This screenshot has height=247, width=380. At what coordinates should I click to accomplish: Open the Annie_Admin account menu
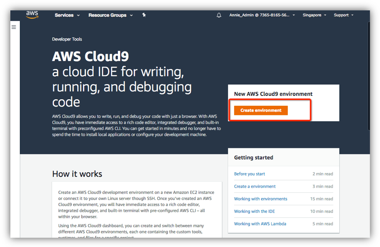(262, 15)
